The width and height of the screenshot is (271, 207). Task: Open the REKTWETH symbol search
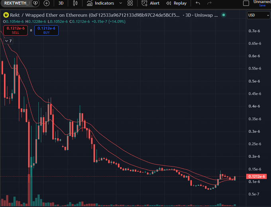pyautogui.click(x=17, y=3)
